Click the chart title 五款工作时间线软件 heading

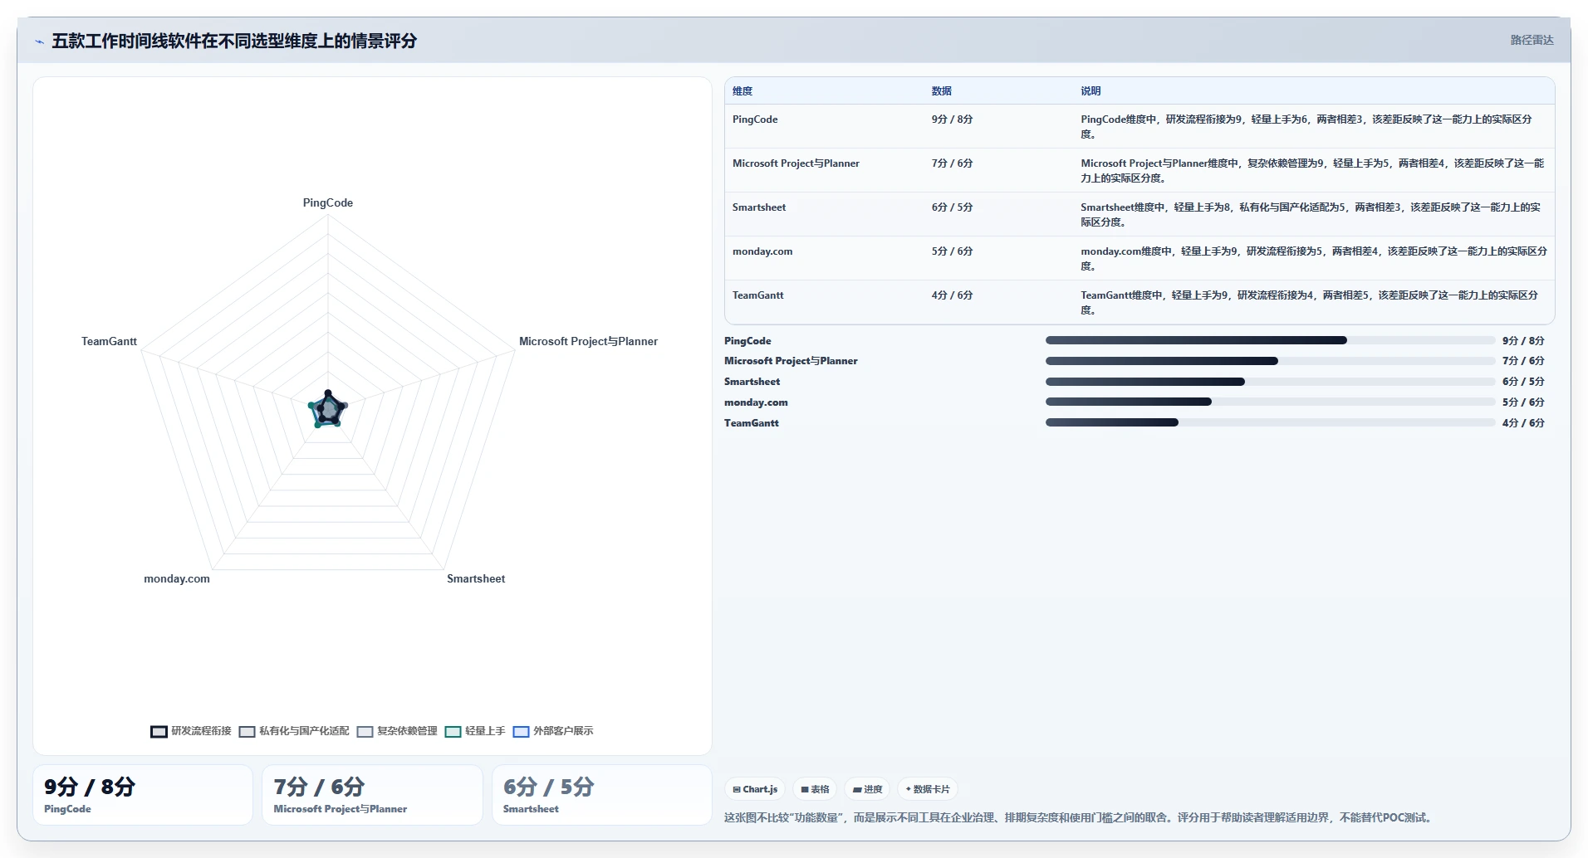[234, 41]
